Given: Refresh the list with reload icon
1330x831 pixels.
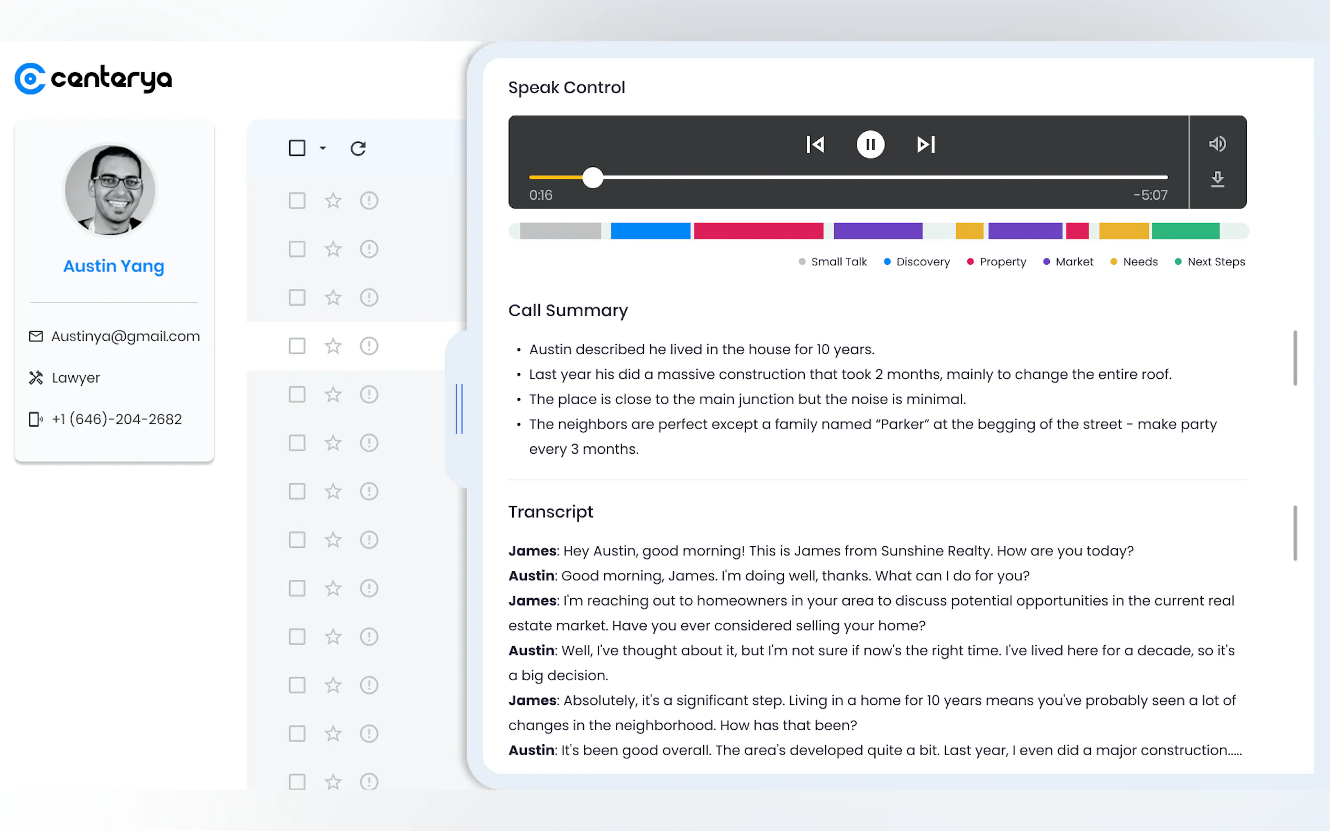Looking at the screenshot, I should 358,149.
